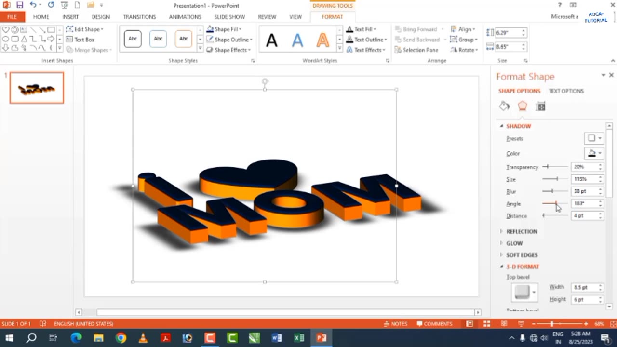The width and height of the screenshot is (617, 347).
Task: Open the FILE tab
Action: pyautogui.click(x=12, y=17)
